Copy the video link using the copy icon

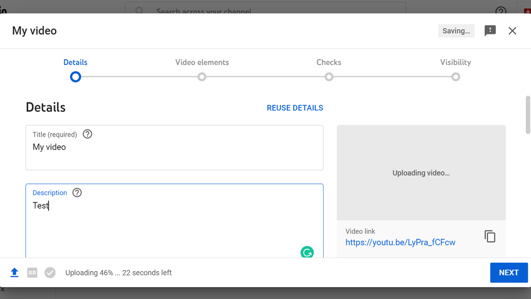click(490, 236)
